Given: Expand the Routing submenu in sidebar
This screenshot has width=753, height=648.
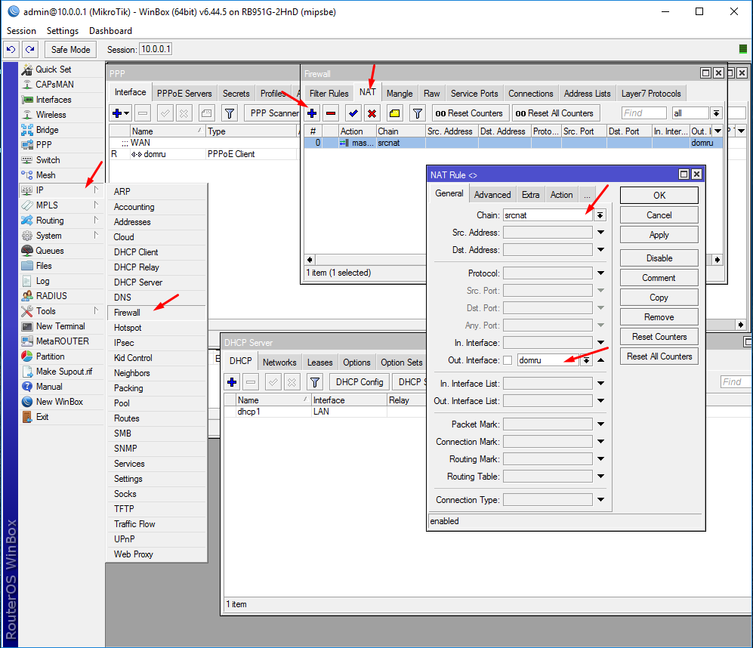Looking at the screenshot, I should [61, 221].
